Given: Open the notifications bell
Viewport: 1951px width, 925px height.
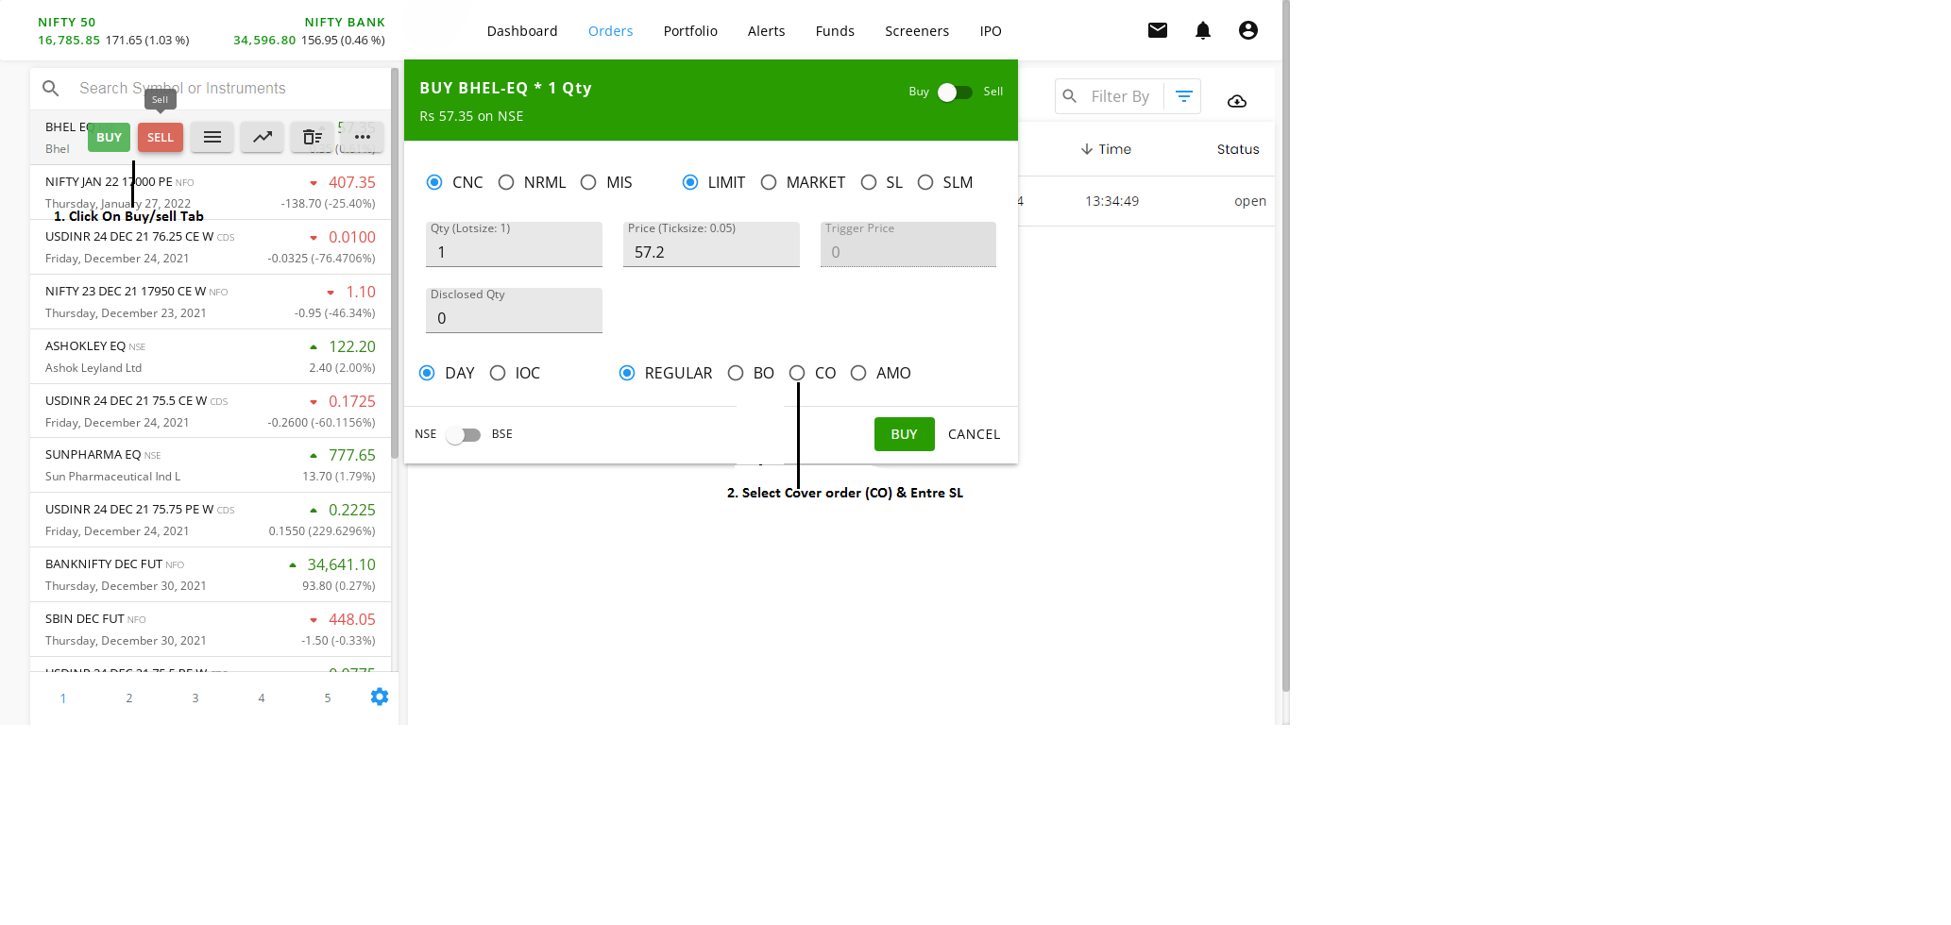Looking at the screenshot, I should pos(1202,30).
